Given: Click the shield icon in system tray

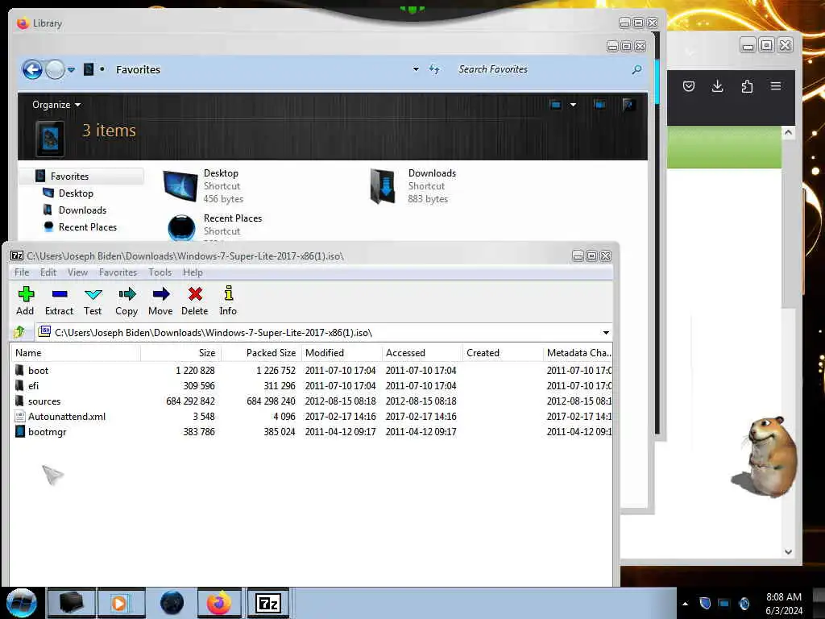Looking at the screenshot, I should point(705,604).
